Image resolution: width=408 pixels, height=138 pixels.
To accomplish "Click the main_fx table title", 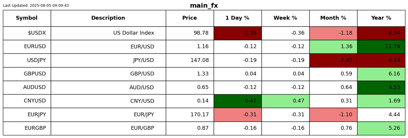I will pos(204,6).
